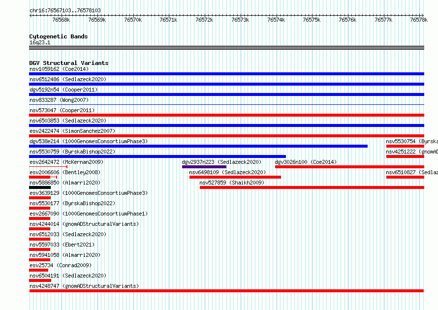Select the red bar of nsv527859
Image resolution: width=438 pixels, height=310 pixels.
[x=312, y=187]
